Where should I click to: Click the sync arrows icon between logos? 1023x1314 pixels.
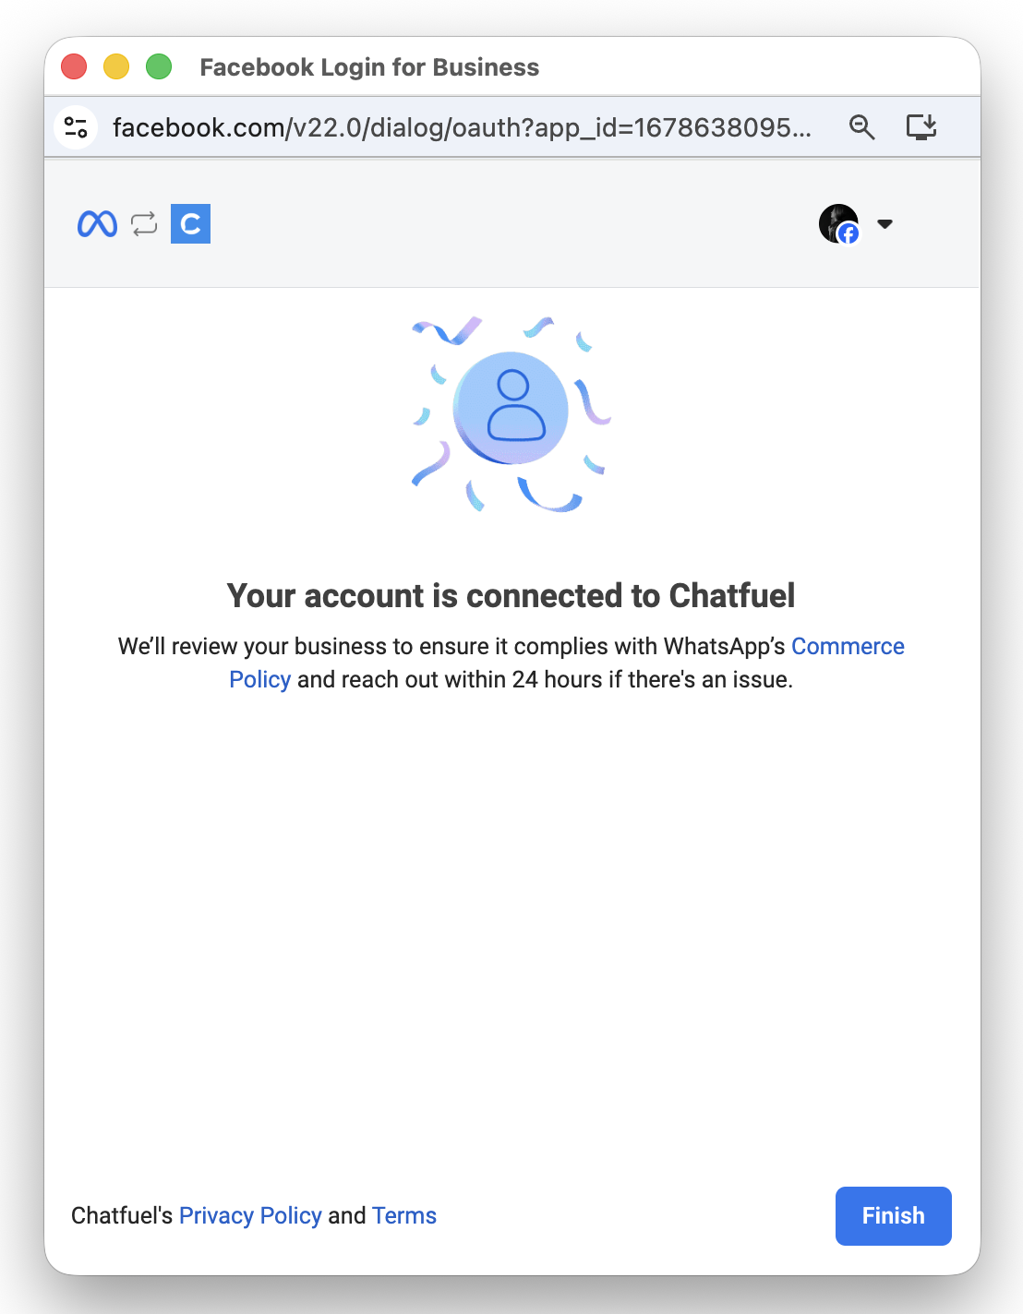144,224
